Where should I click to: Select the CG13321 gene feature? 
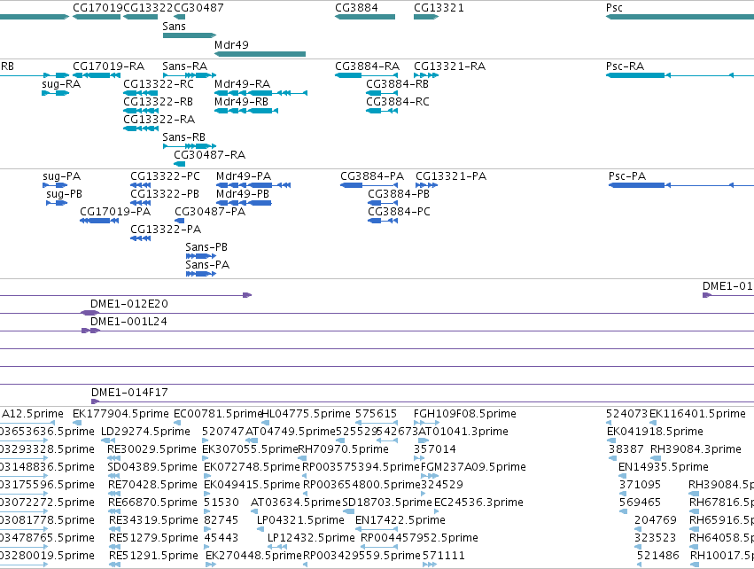[x=426, y=17]
